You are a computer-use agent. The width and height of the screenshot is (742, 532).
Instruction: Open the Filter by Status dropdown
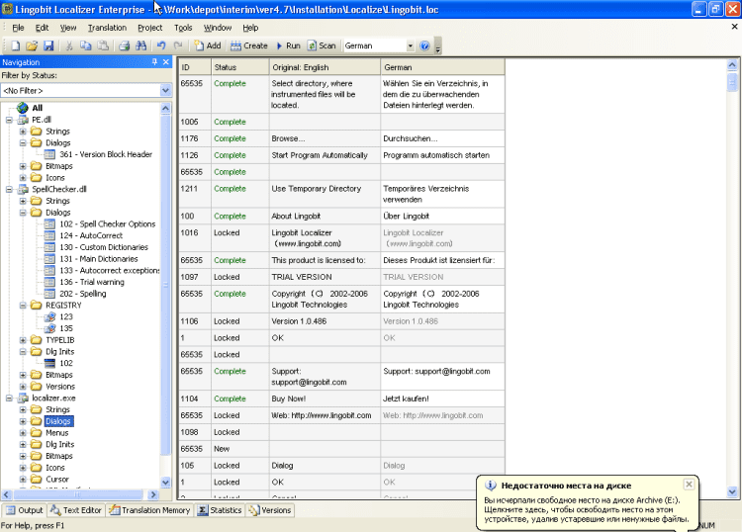click(165, 90)
